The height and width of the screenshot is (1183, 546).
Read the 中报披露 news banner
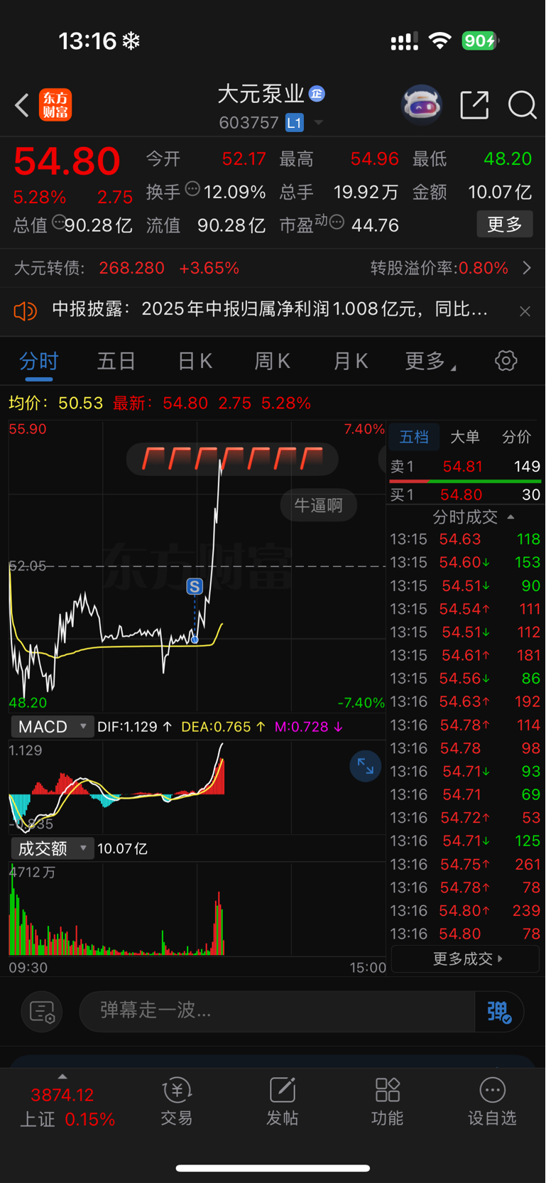[270, 309]
